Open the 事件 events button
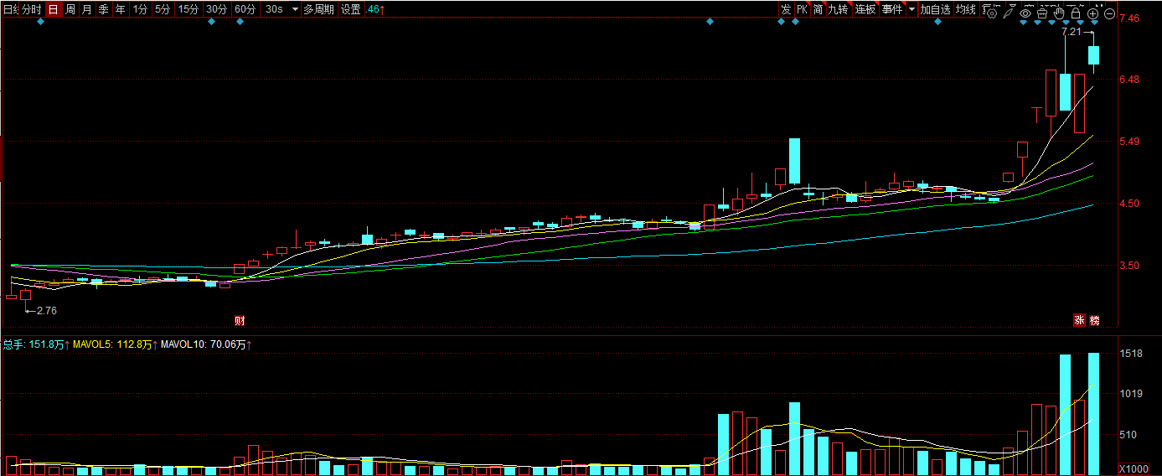Screen dimensions: 1162x476 tap(892, 9)
